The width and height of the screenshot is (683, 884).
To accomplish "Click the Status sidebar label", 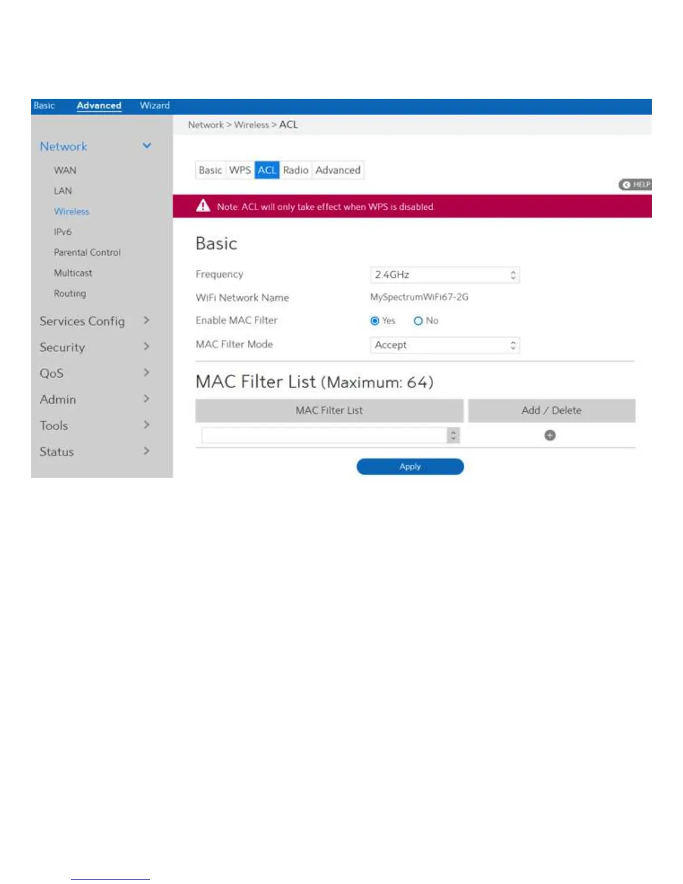I will coord(56,452).
